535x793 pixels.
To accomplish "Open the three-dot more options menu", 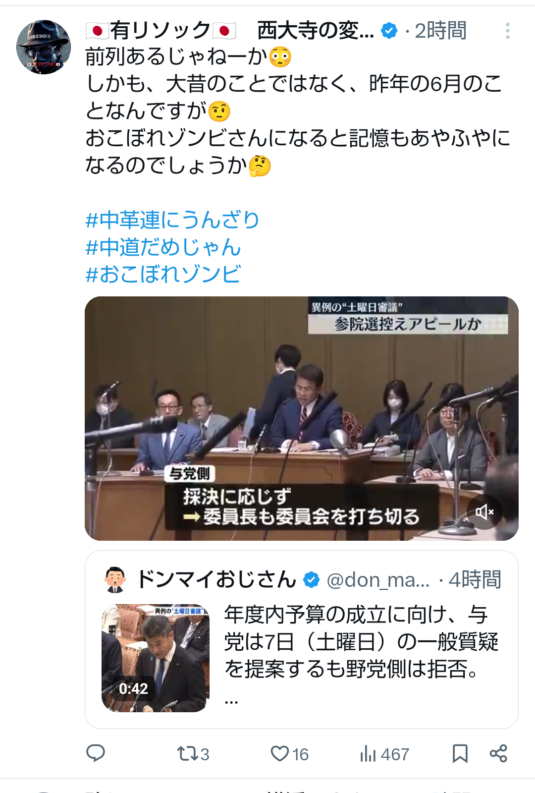I will tap(507, 31).
